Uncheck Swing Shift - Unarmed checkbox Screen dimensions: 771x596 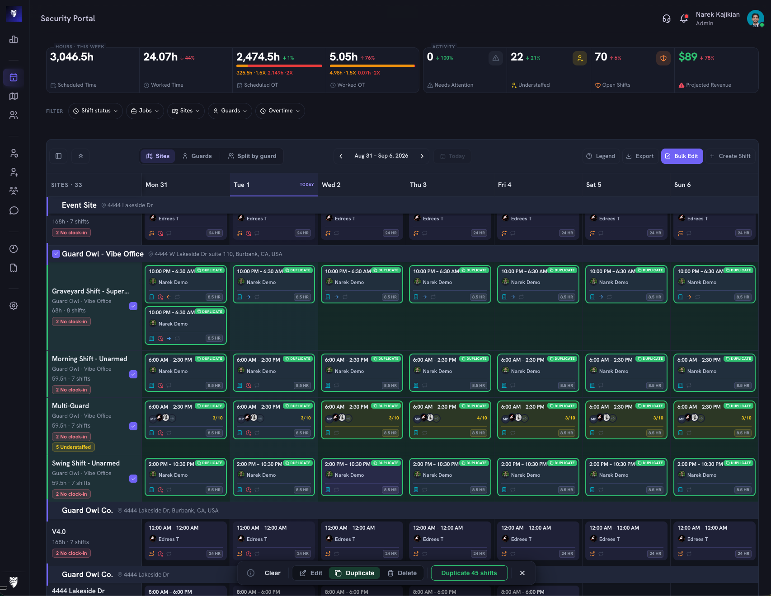coord(133,479)
